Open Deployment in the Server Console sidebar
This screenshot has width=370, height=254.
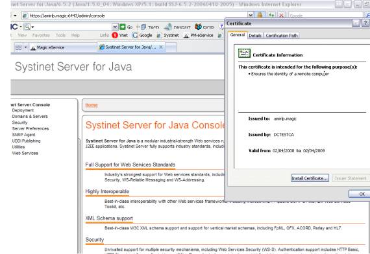tap(23, 110)
